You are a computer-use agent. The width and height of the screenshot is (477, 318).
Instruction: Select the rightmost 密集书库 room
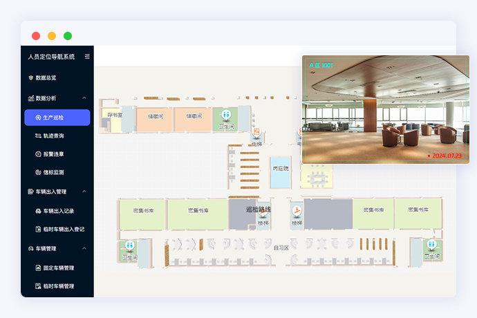coord(418,214)
